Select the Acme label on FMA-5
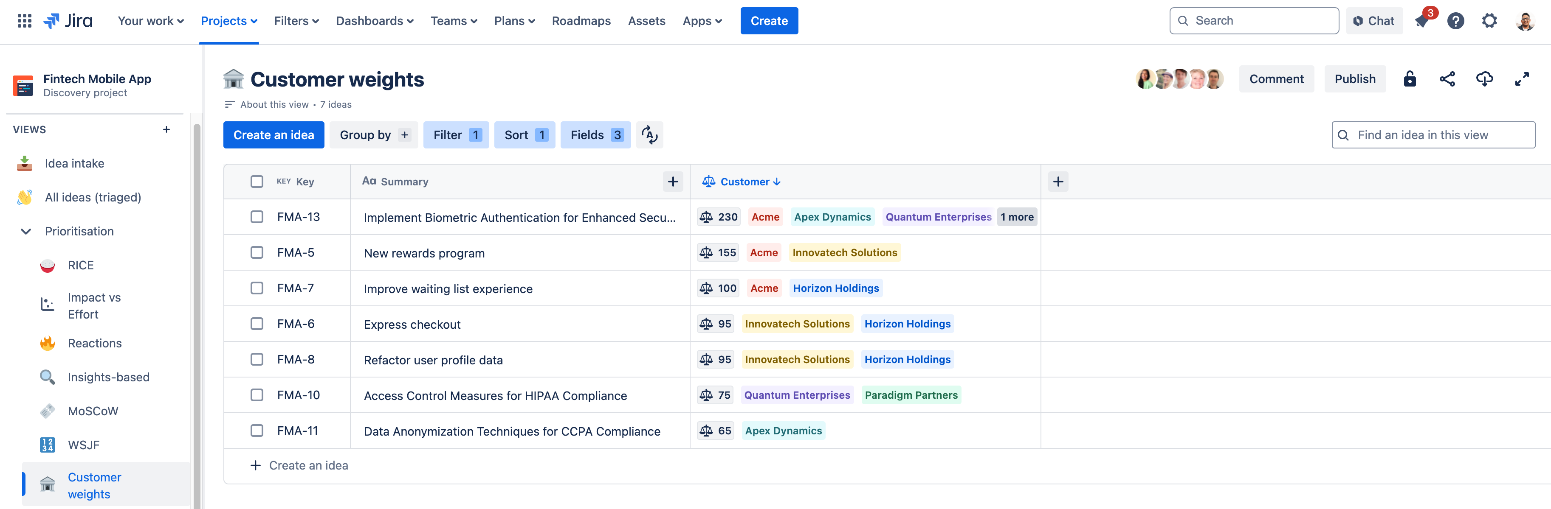The image size is (1551, 509). [x=764, y=253]
